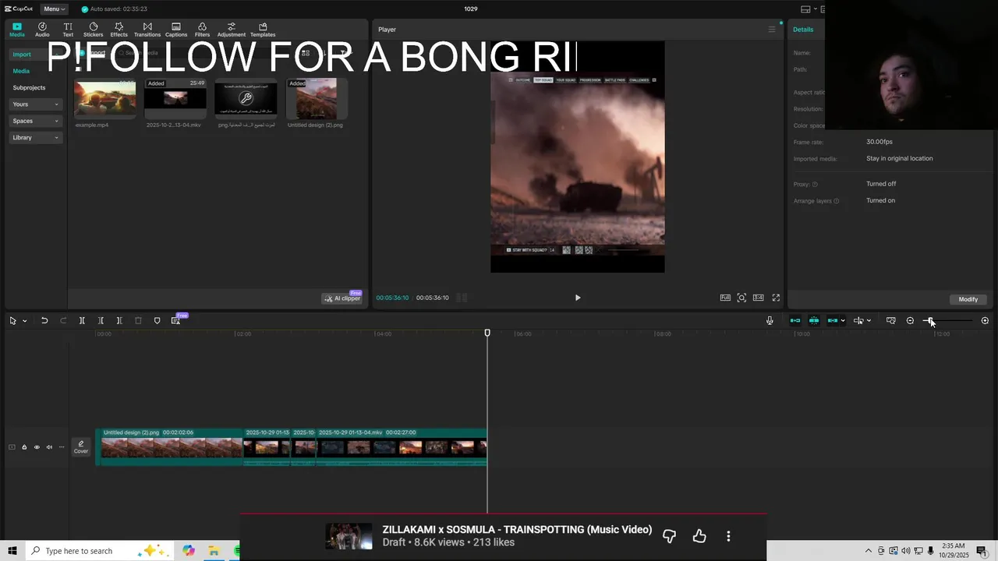Click the Delete right split tool
Viewport: 998px width, 561px height.
tap(119, 321)
